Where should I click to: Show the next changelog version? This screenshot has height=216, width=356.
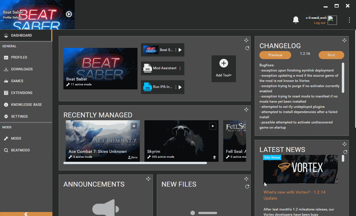coord(331,55)
